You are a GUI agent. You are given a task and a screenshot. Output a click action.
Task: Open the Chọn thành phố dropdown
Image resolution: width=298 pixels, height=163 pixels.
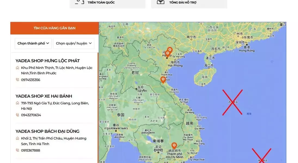point(33,43)
